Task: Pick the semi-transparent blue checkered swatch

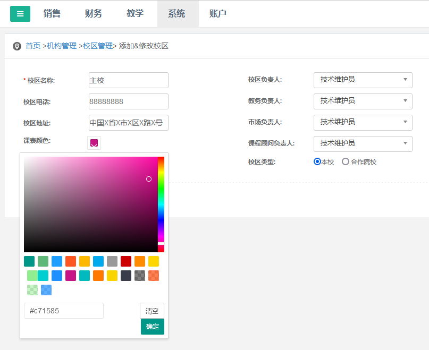Action: coord(46,290)
